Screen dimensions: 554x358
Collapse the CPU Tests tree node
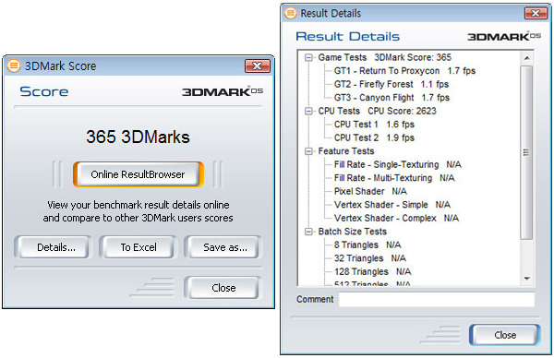308,112
